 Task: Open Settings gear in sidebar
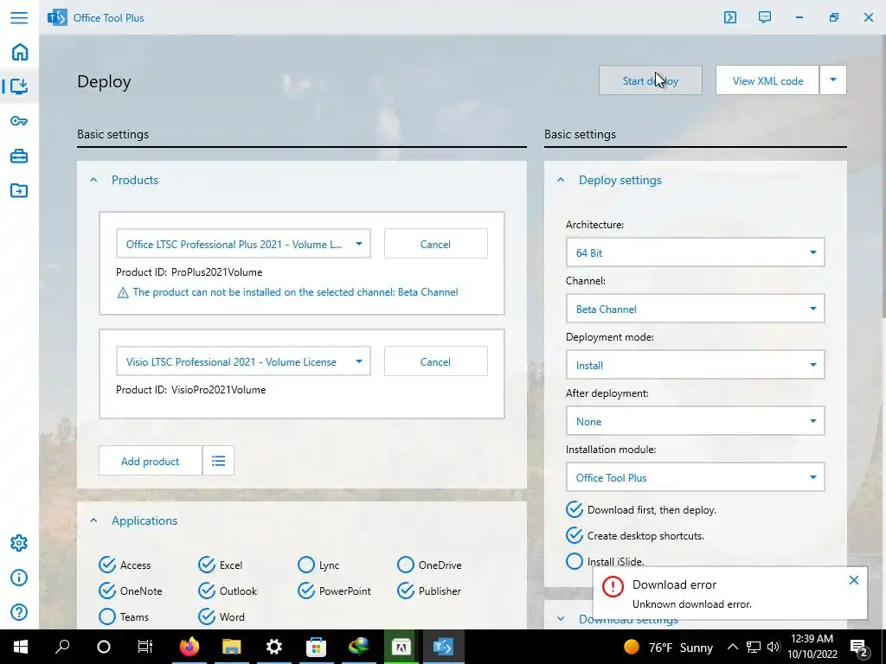19,543
